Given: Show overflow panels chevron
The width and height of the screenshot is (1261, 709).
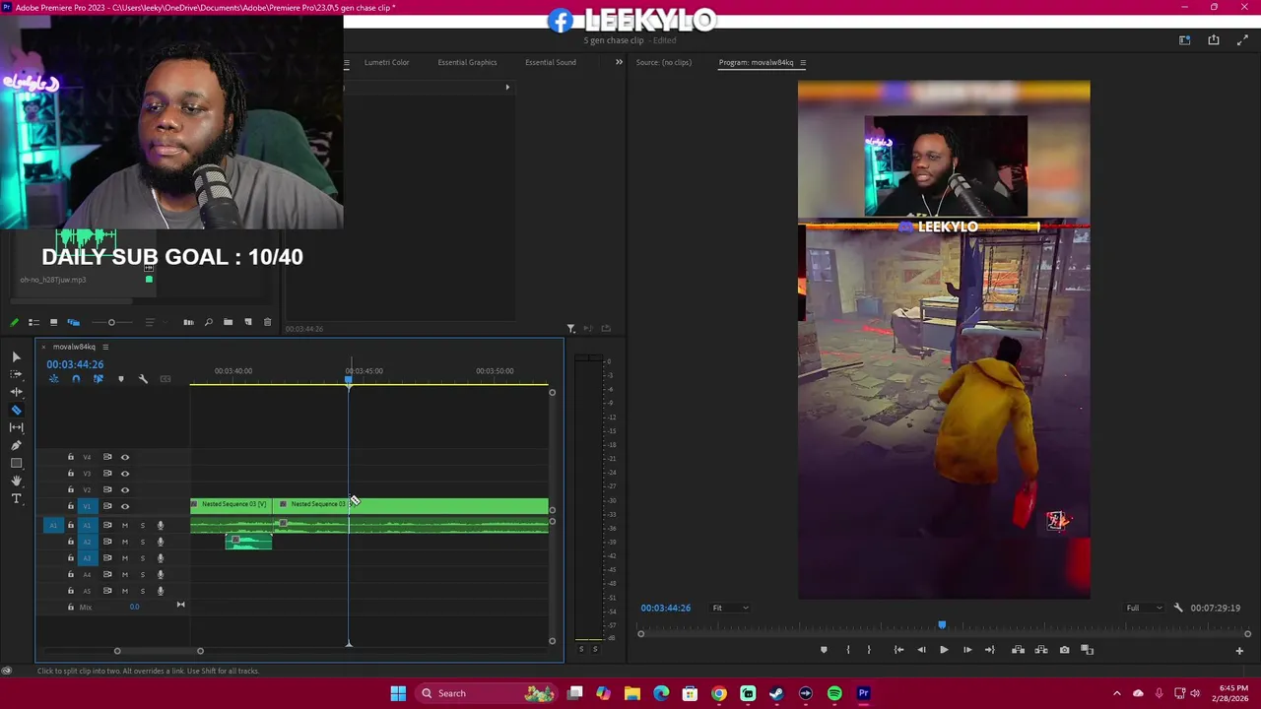Looking at the screenshot, I should tap(619, 62).
